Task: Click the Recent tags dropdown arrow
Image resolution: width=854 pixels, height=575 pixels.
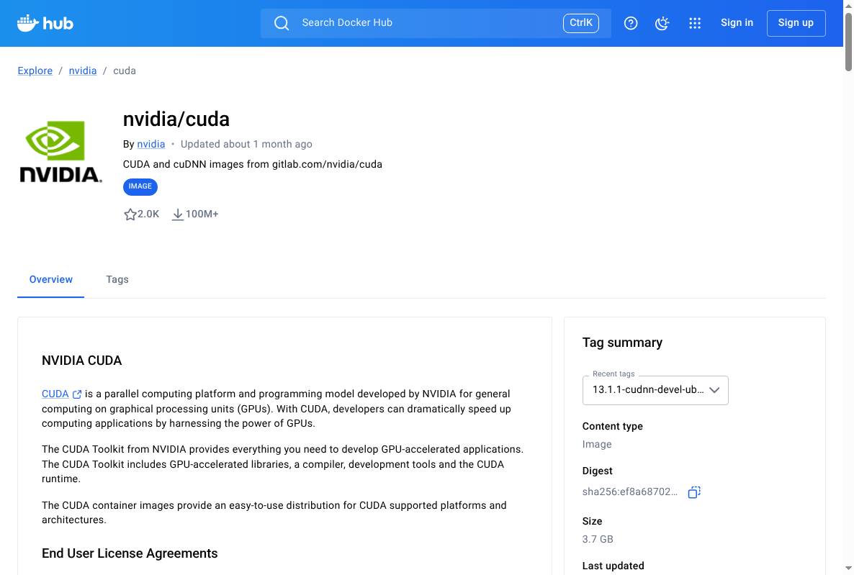Action: 714,390
